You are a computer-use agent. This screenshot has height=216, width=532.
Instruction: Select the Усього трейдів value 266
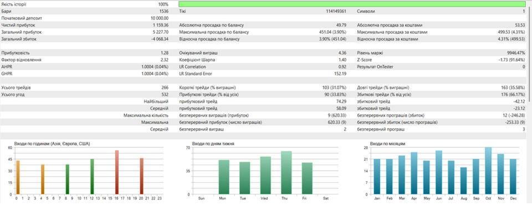[165, 87]
